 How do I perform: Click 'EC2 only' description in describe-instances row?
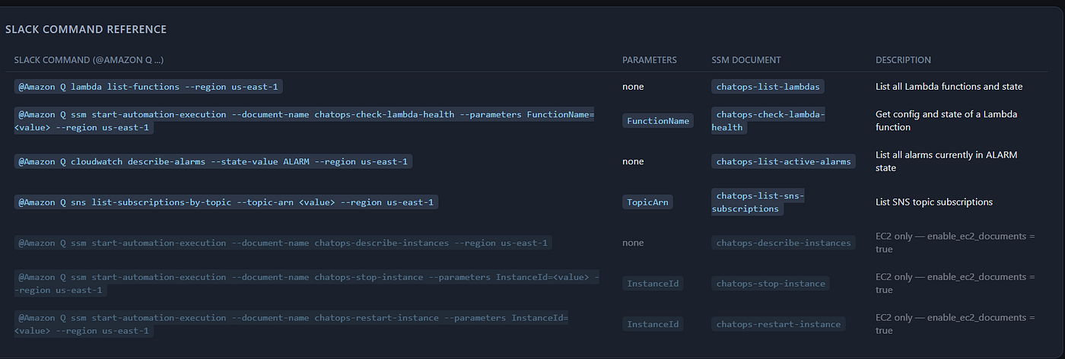(955, 243)
